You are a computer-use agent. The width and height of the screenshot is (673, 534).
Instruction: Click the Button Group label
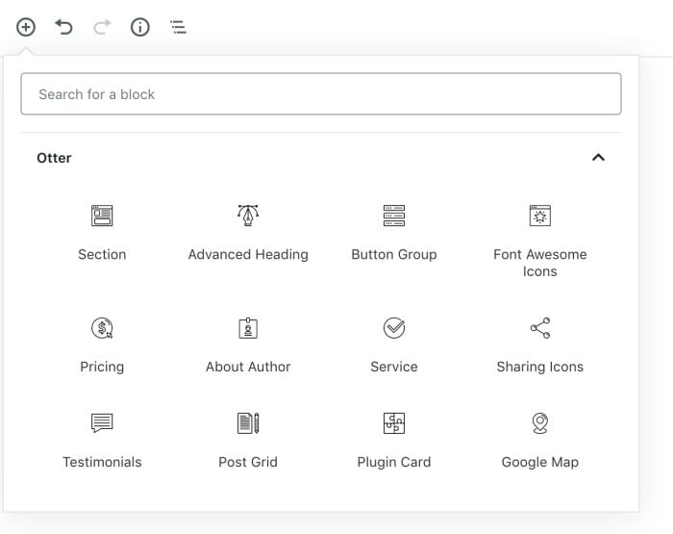coord(394,254)
